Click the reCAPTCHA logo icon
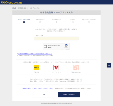This screenshot has width=113, height=106. (66, 46)
